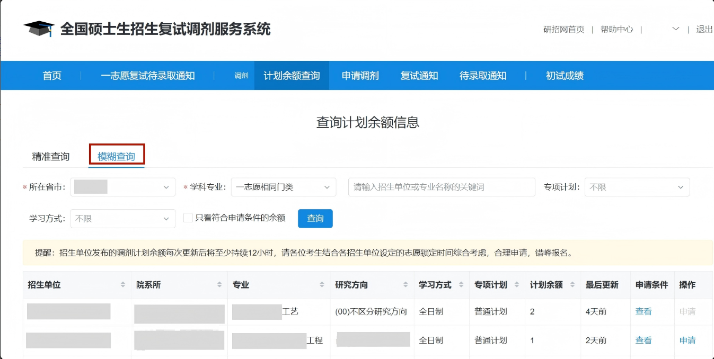
Task: Click sort arrows on 院系所 column
Action: pos(219,284)
